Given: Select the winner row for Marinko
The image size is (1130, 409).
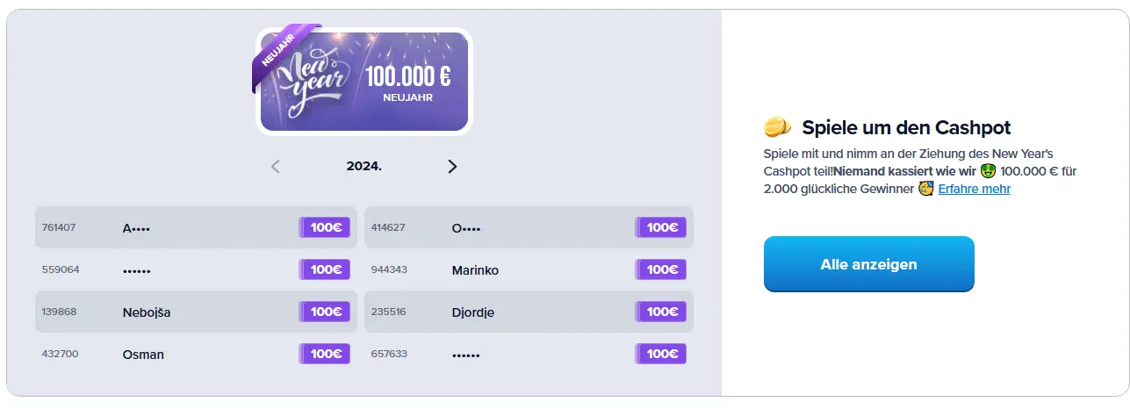Looking at the screenshot, I should pyautogui.click(x=528, y=269).
